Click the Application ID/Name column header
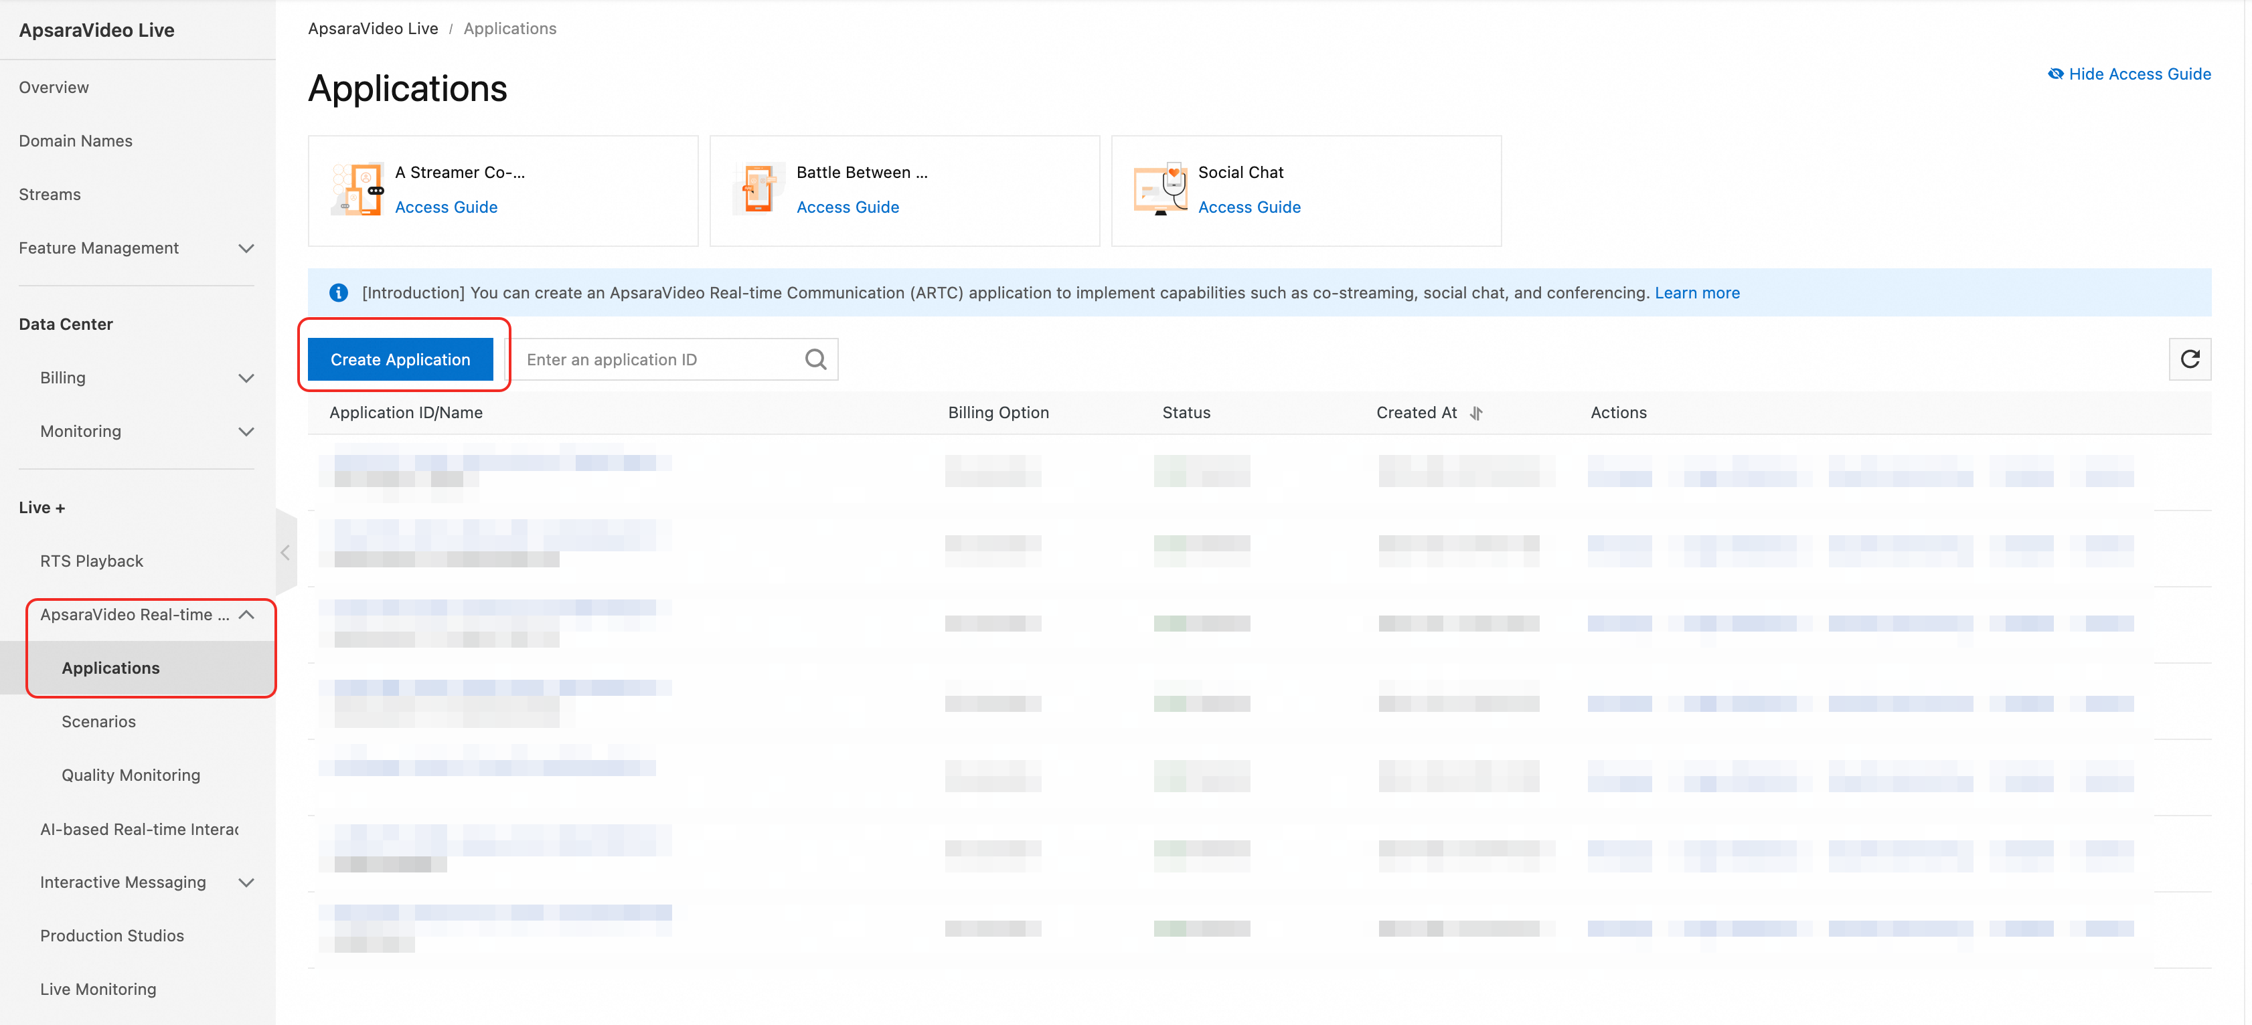This screenshot has height=1025, width=2252. click(x=406, y=413)
